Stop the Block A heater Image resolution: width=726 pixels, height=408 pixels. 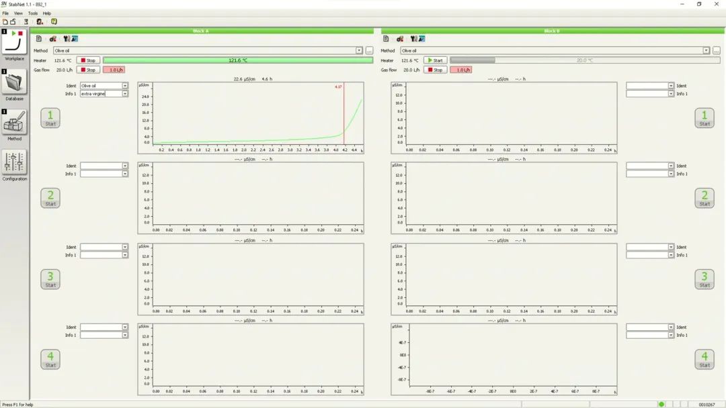[88, 60]
